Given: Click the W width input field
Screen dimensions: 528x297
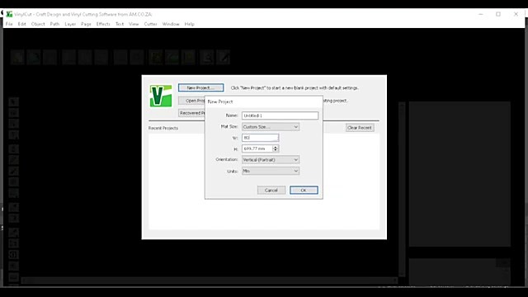Looking at the screenshot, I should point(260,138).
